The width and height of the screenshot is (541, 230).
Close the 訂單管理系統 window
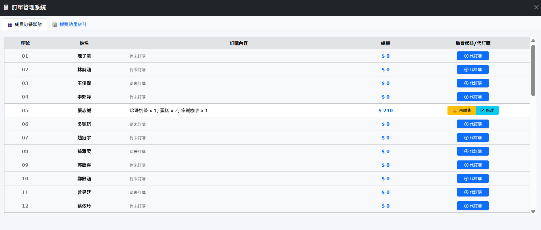(536, 7)
